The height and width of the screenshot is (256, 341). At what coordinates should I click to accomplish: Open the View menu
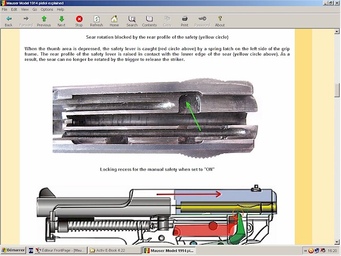[25, 9]
